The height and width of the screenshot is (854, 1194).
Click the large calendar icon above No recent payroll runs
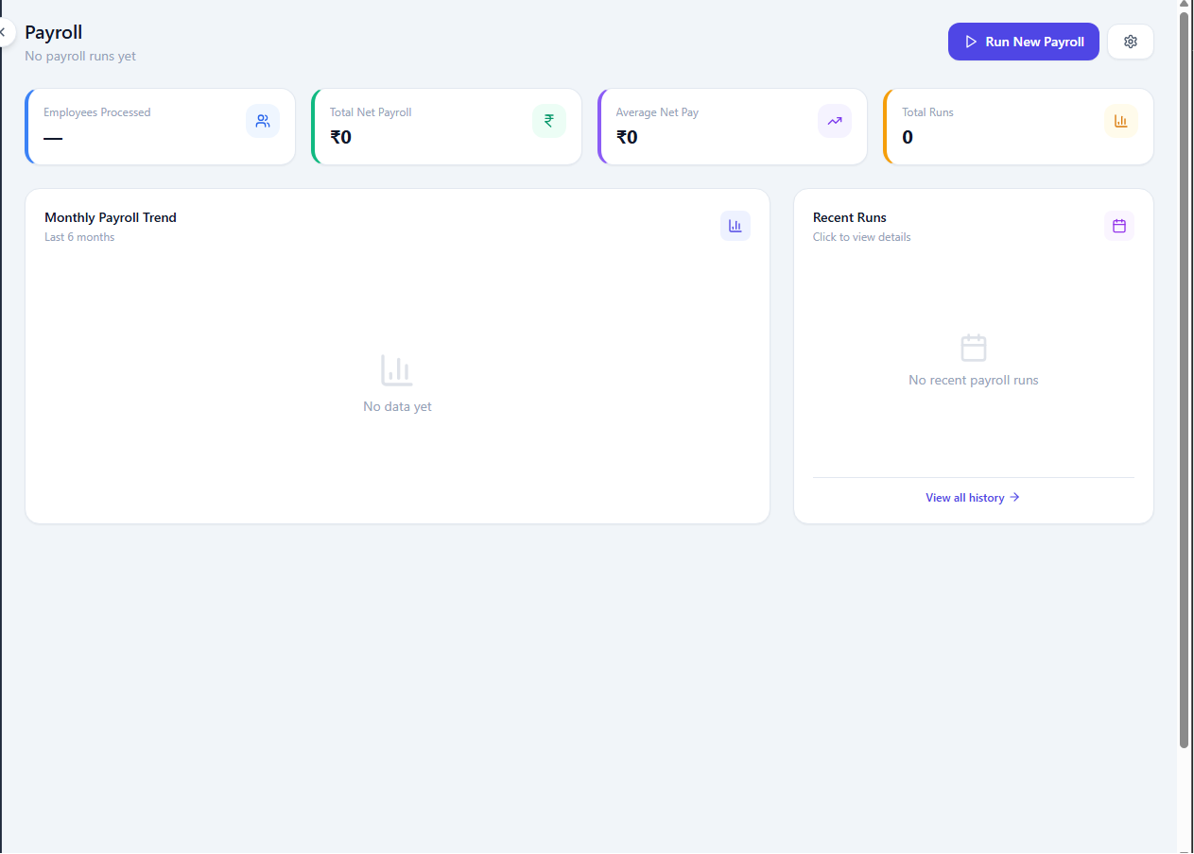click(x=974, y=348)
